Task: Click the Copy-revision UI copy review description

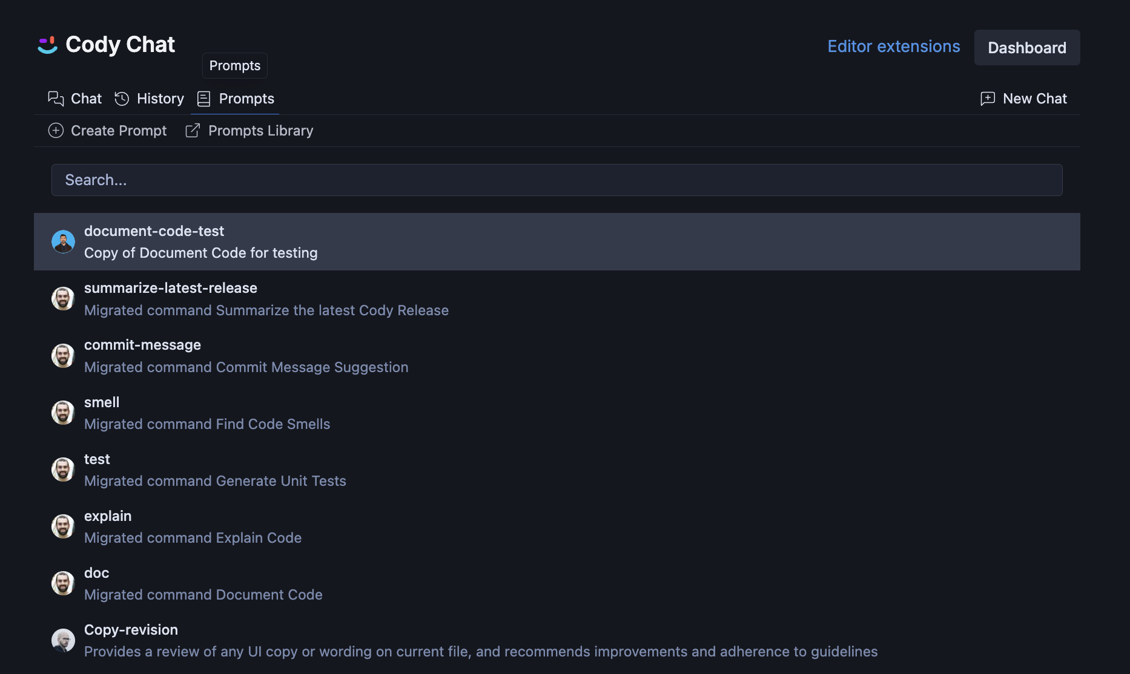Action: 481,652
